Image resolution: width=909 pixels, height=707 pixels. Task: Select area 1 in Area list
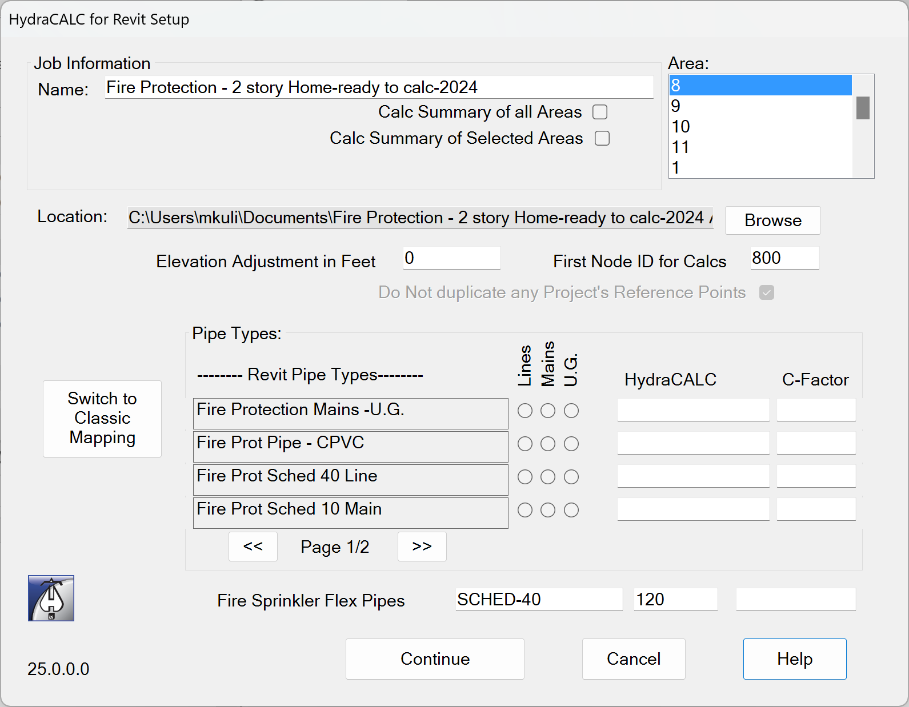point(760,167)
